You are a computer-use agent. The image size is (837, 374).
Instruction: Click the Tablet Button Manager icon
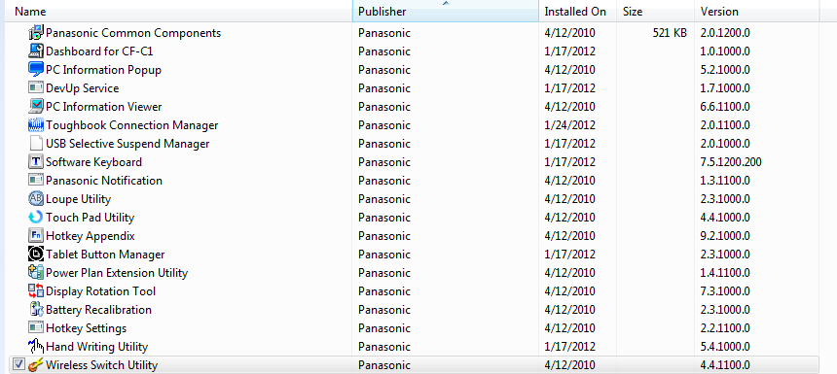(36, 255)
